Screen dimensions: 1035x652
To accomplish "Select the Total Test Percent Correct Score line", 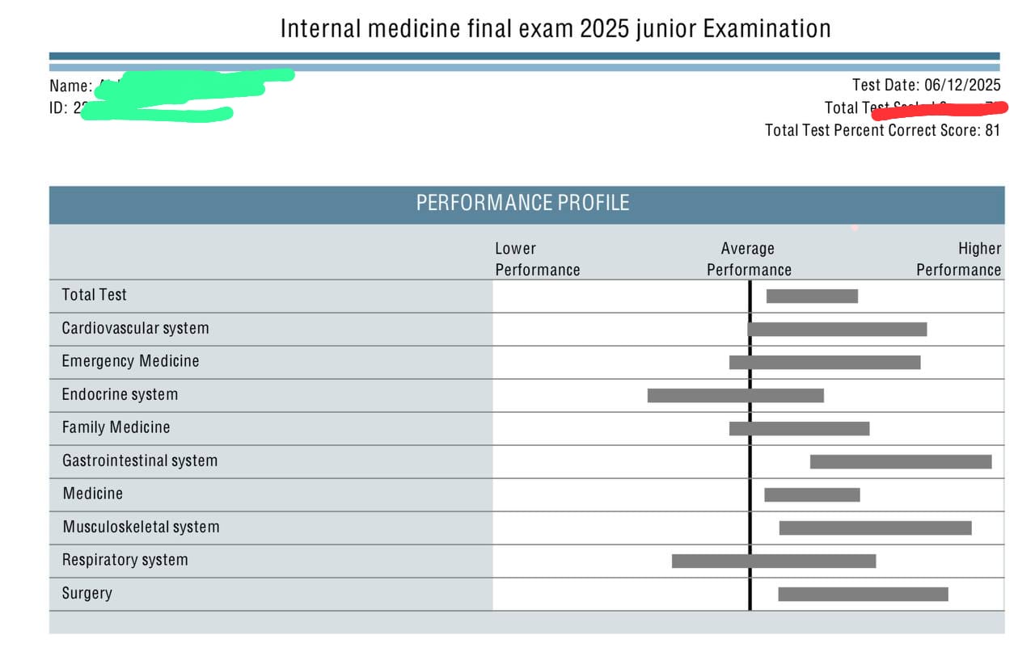I will [882, 130].
